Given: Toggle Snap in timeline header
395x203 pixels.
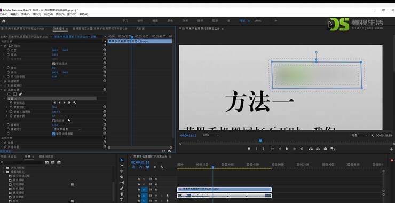Looking at the screenshot, I should click(x=140, y=167).
